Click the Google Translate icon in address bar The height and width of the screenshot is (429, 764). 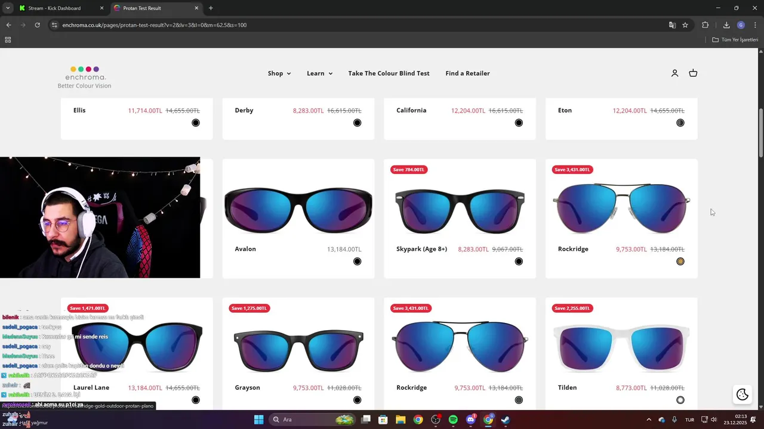click(672, 25)
